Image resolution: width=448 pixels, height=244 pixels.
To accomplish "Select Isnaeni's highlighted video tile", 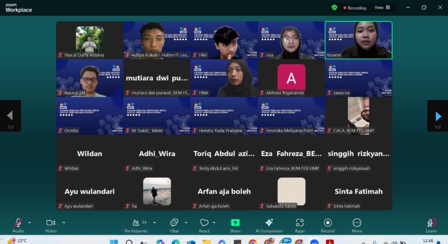I will (x=358, y=40).
